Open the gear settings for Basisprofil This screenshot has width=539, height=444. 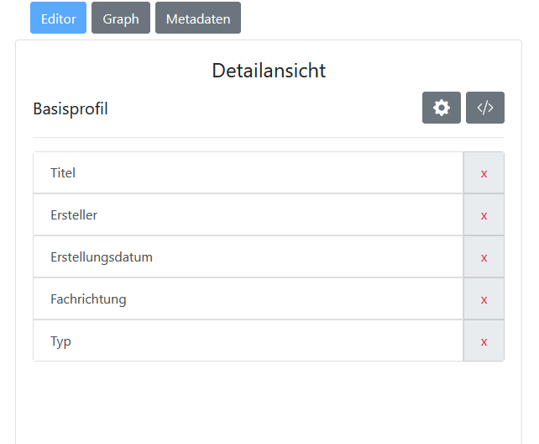(x=441, y=108)
